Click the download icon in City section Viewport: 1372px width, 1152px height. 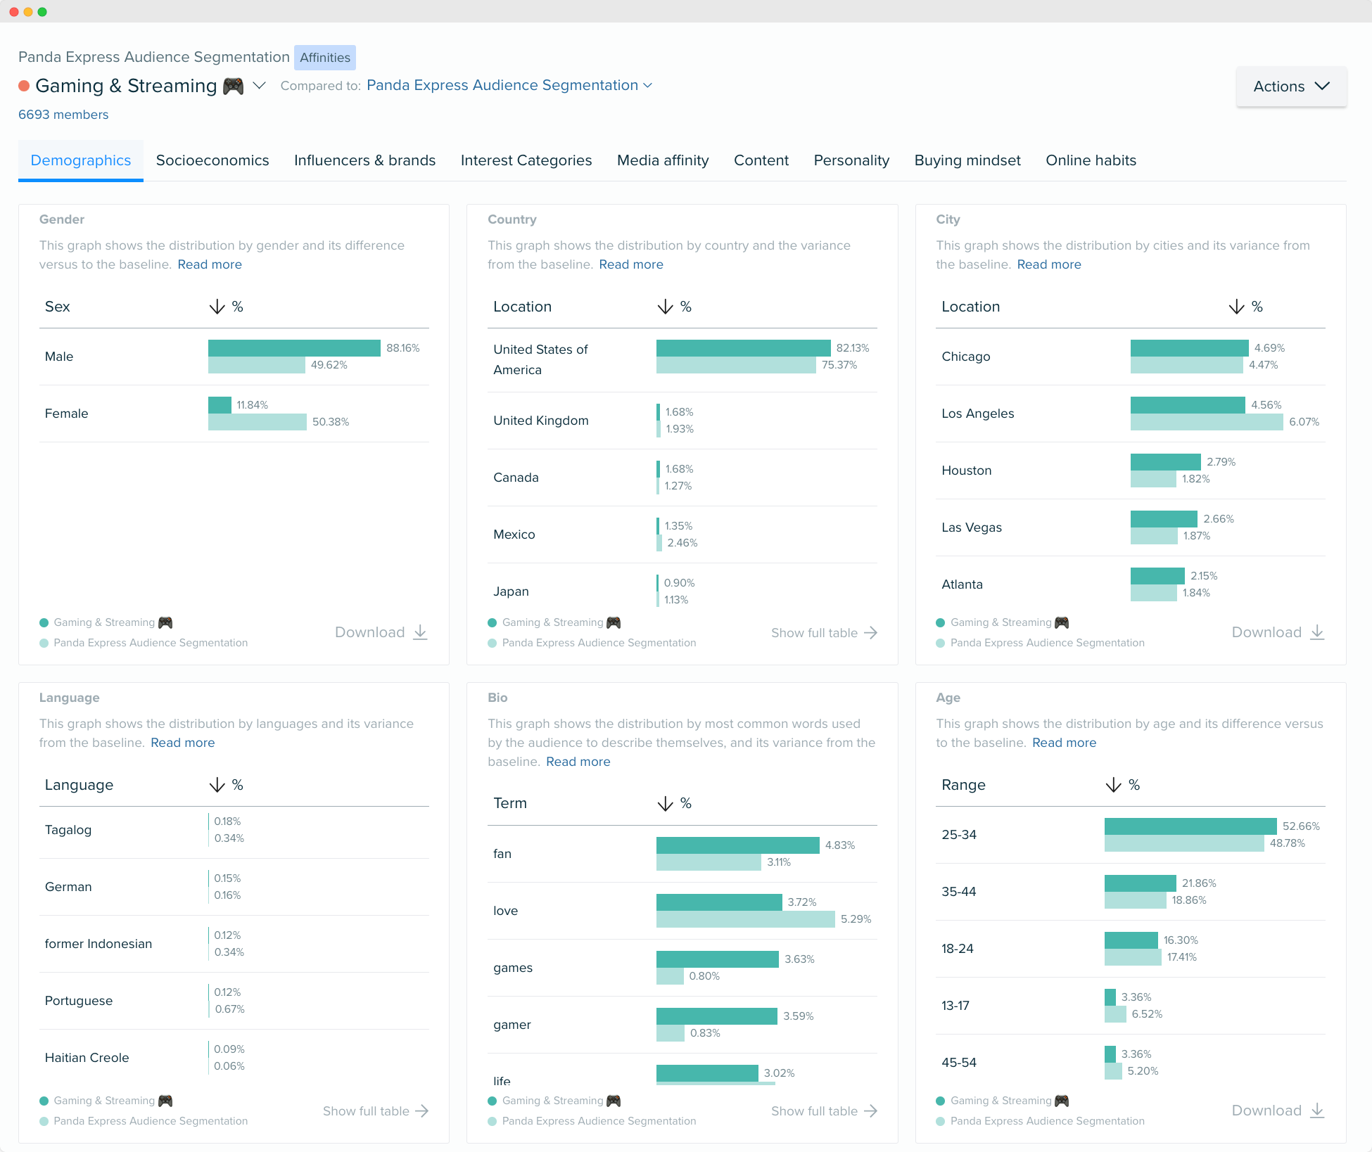tap(1319, 632)
